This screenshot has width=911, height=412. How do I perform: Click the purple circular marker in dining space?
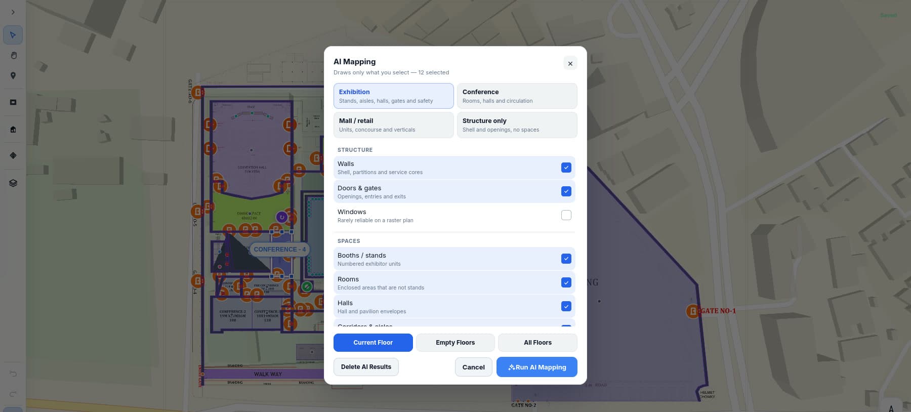coord(282,217)
